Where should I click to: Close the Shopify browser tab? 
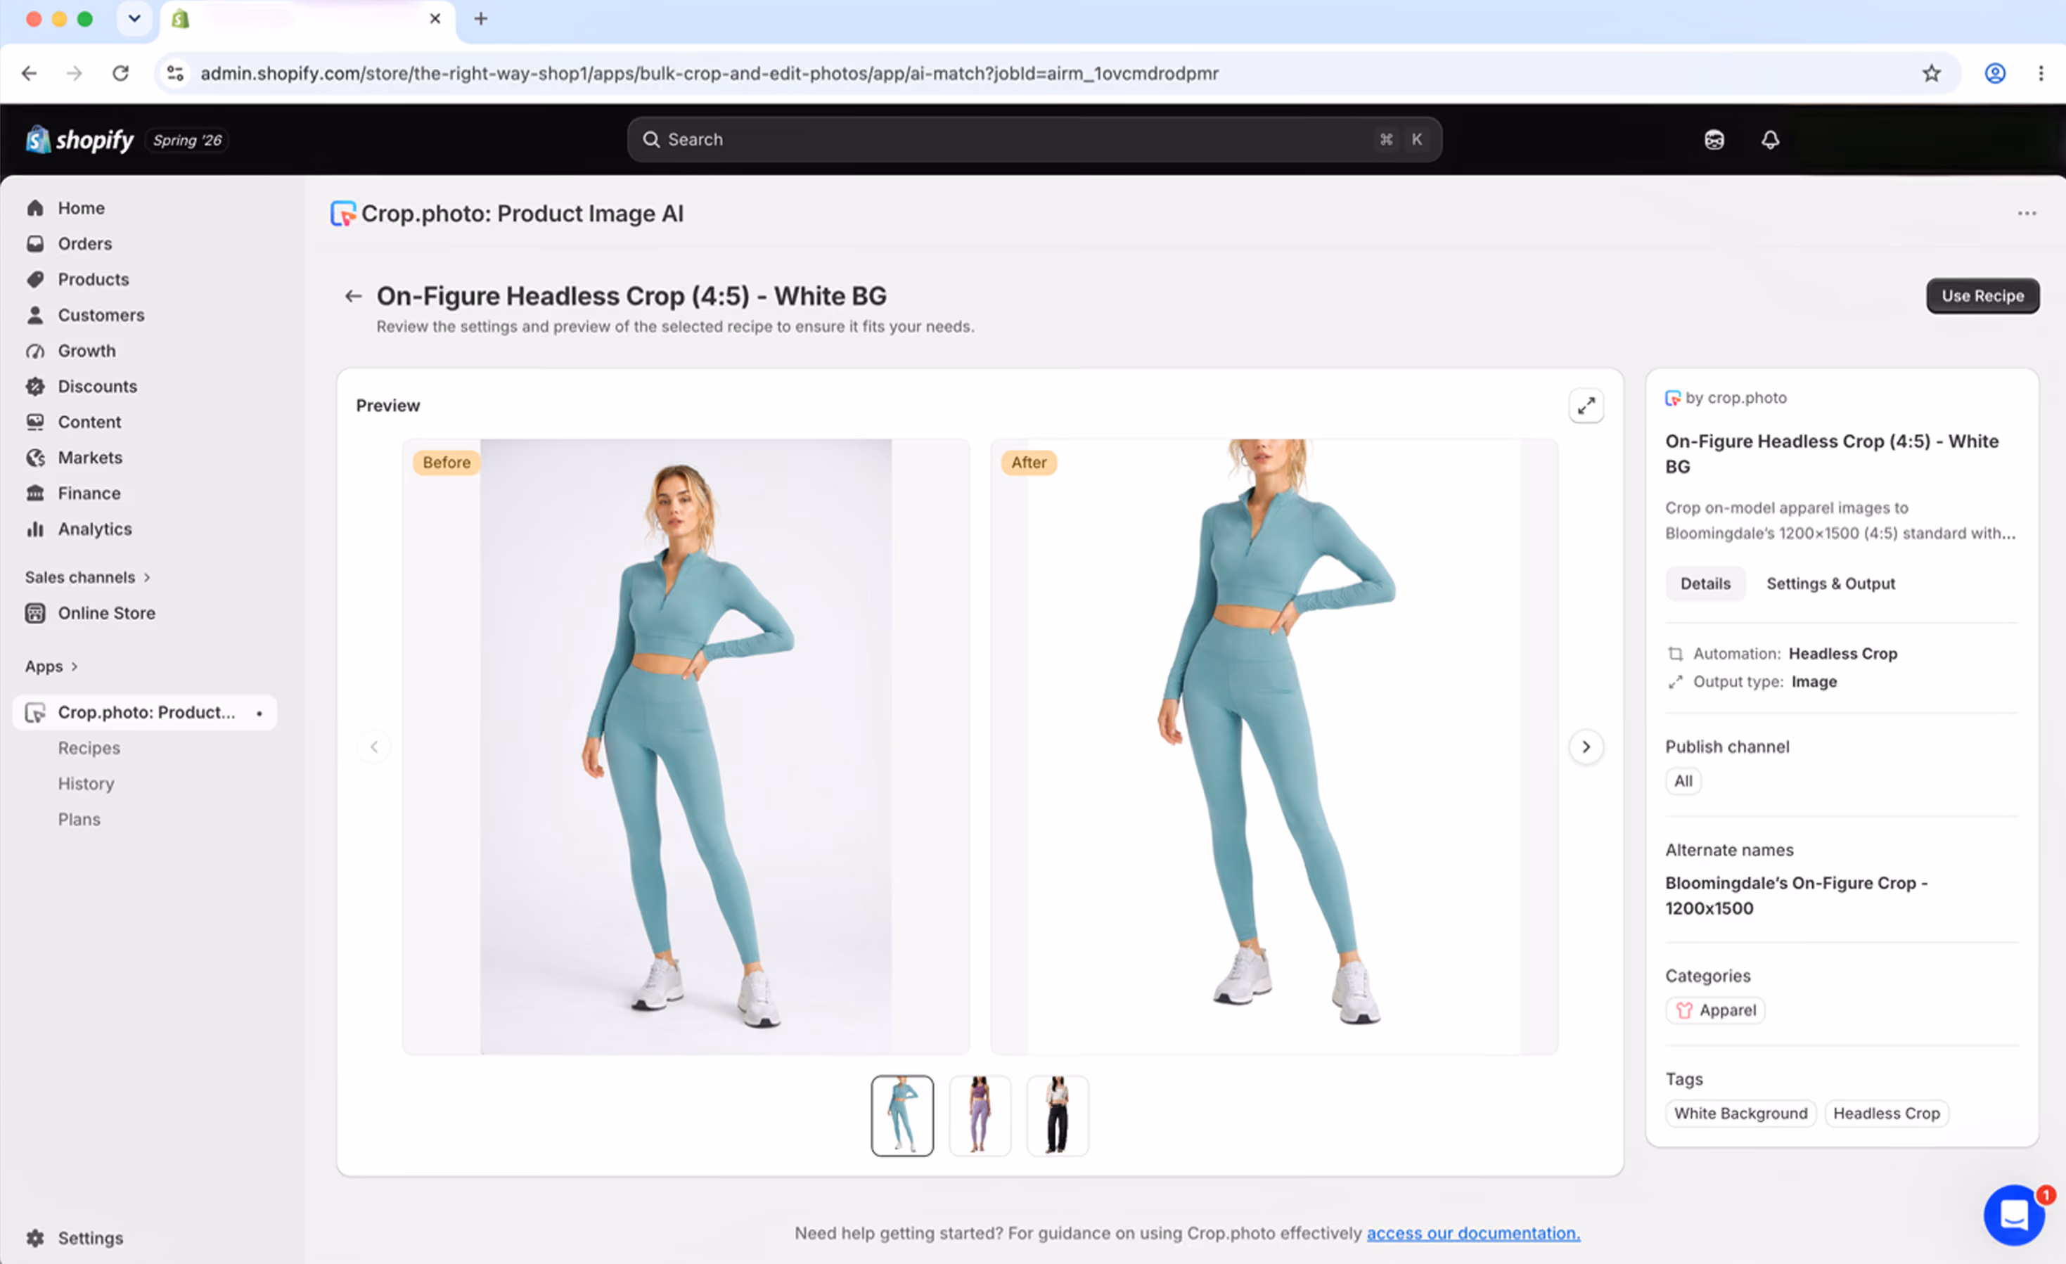point(435,18)
